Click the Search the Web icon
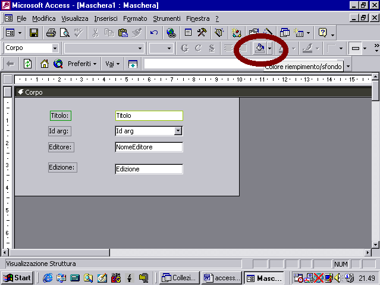Image resolution: width=380 pixels, height=285 pixels. 58,64
